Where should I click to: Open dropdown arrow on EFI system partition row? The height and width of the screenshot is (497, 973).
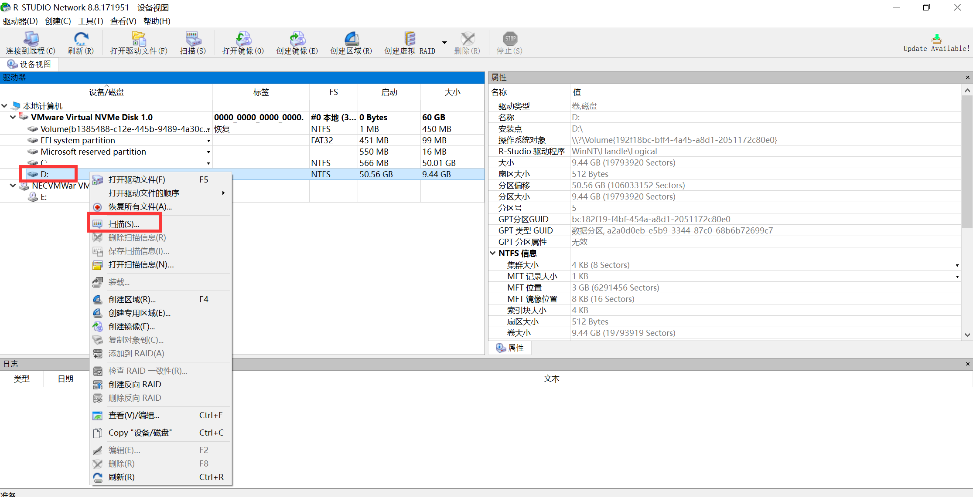pyautogui.click(x=208, y=141)
